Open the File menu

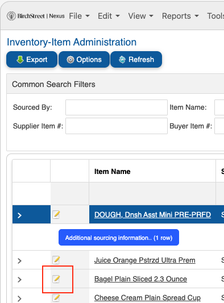coord(79,16)
